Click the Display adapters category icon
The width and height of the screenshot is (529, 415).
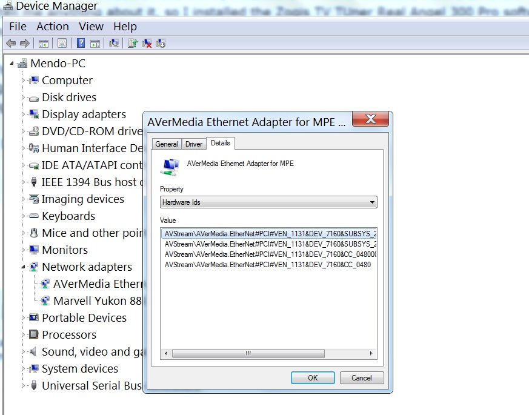34,114
